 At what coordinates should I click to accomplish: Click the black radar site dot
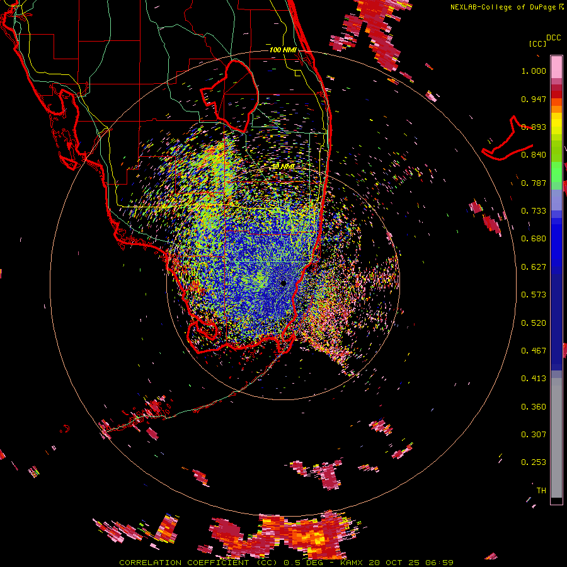tap(283, 283)
